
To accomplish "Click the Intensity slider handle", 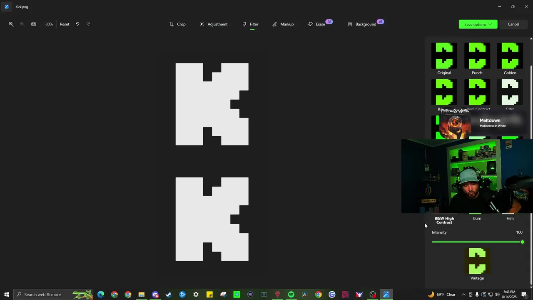I will point(522,242).
